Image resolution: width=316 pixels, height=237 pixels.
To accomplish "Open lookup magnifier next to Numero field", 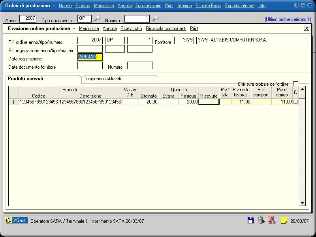I will [x=155, y=18].
